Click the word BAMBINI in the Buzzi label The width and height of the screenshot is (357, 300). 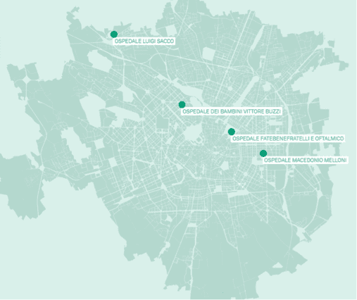pos(231,111)
